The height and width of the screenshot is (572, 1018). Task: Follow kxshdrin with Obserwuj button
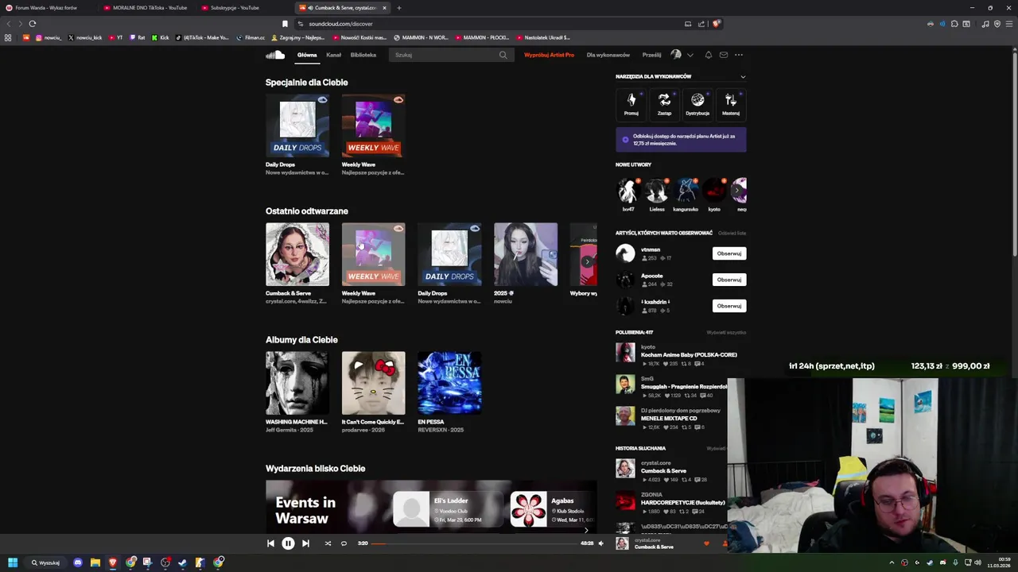tap(729, 306)
